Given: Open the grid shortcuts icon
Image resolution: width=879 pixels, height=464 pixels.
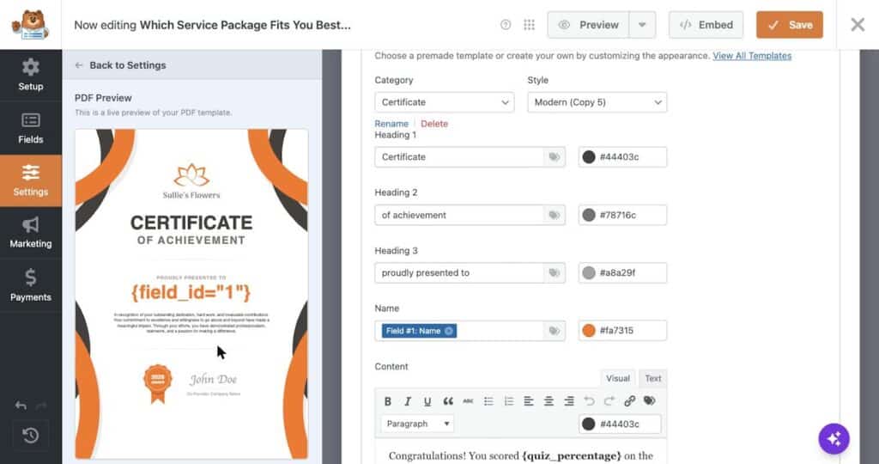Looking at the screenshot, I should [x=529, y=25].
